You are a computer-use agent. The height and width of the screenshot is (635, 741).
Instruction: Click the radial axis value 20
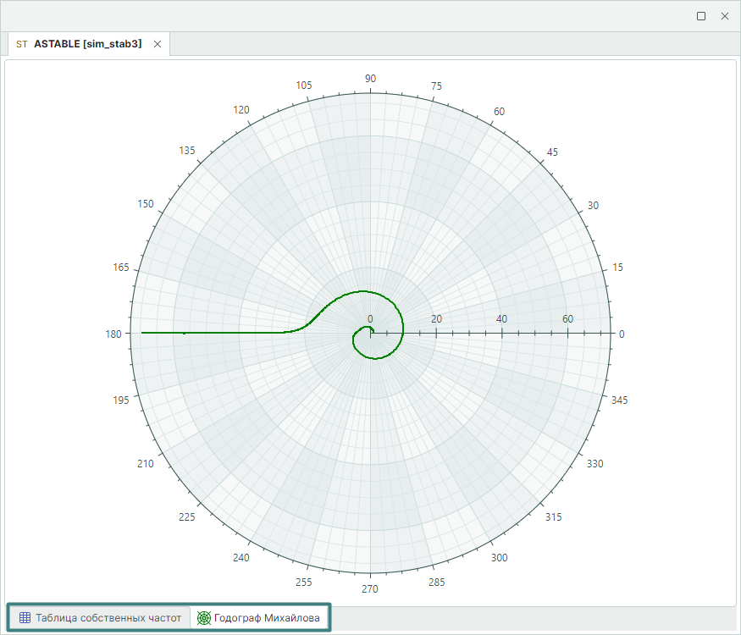[436, 319]
